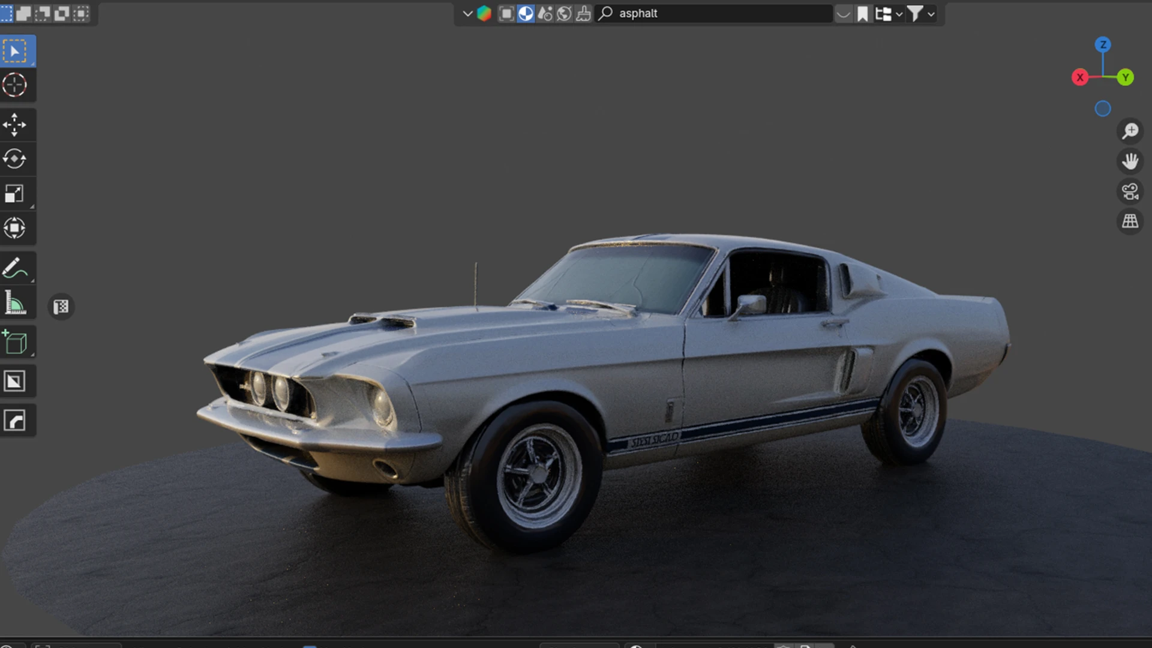Toggle perspective orthographic grid button
The width and height of the screenshot is (1152, 648).
(1130, 222)
